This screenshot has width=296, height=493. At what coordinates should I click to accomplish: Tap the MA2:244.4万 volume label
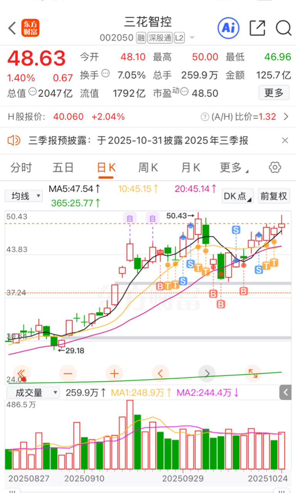click(208, 393)
